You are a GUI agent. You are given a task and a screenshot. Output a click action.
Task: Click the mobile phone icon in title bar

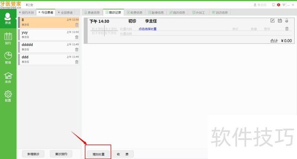coord(273,5)
